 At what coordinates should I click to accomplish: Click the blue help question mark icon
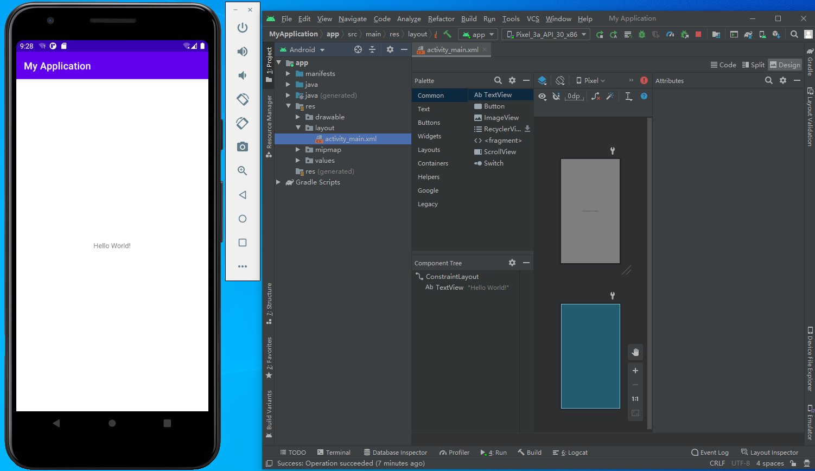(x=644, y=96)
